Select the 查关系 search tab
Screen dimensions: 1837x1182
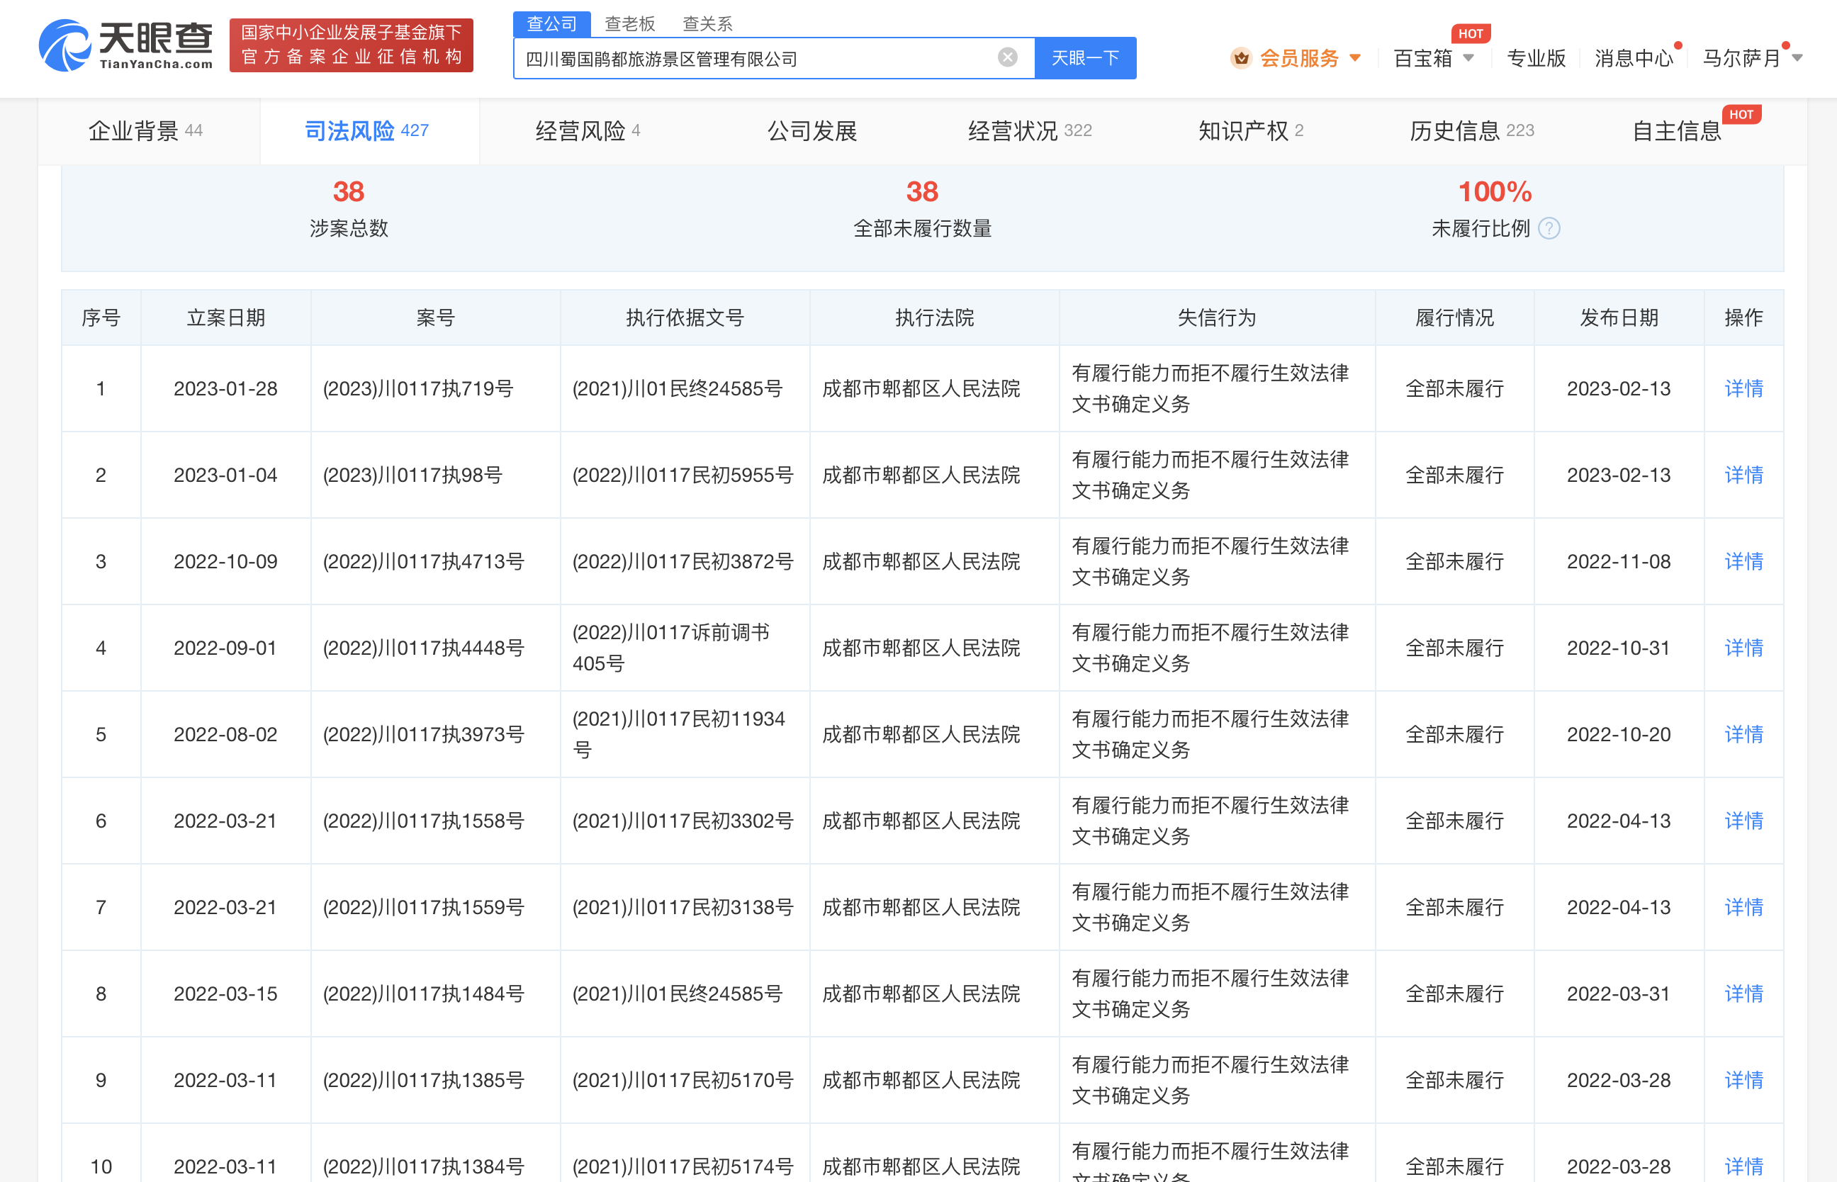707,24
